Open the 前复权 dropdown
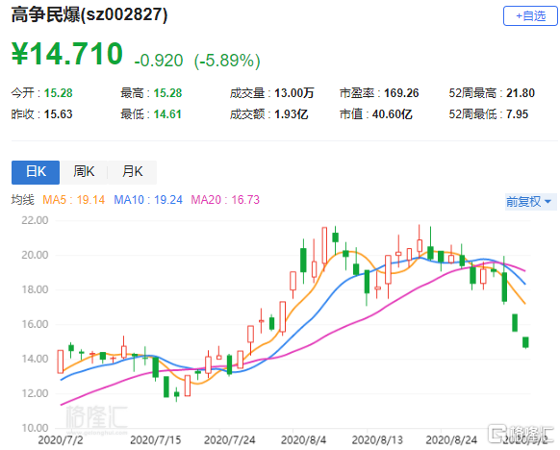 (530, 202)
